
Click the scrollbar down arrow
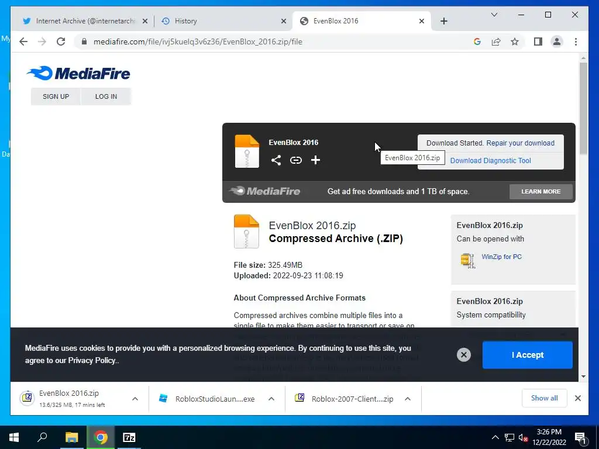[x=583, y=377]
